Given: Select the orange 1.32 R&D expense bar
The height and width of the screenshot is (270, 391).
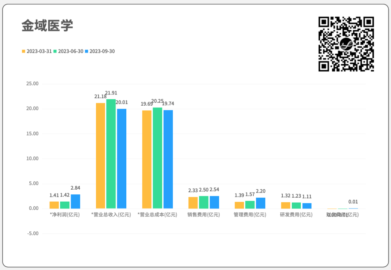Looking at the screenshot, I should tap(286, 205).
